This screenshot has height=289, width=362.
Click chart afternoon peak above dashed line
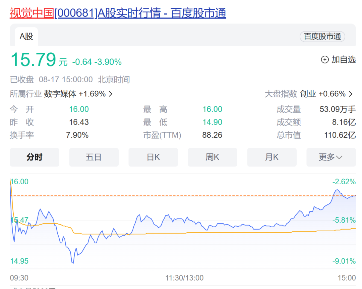click(337, 190)
